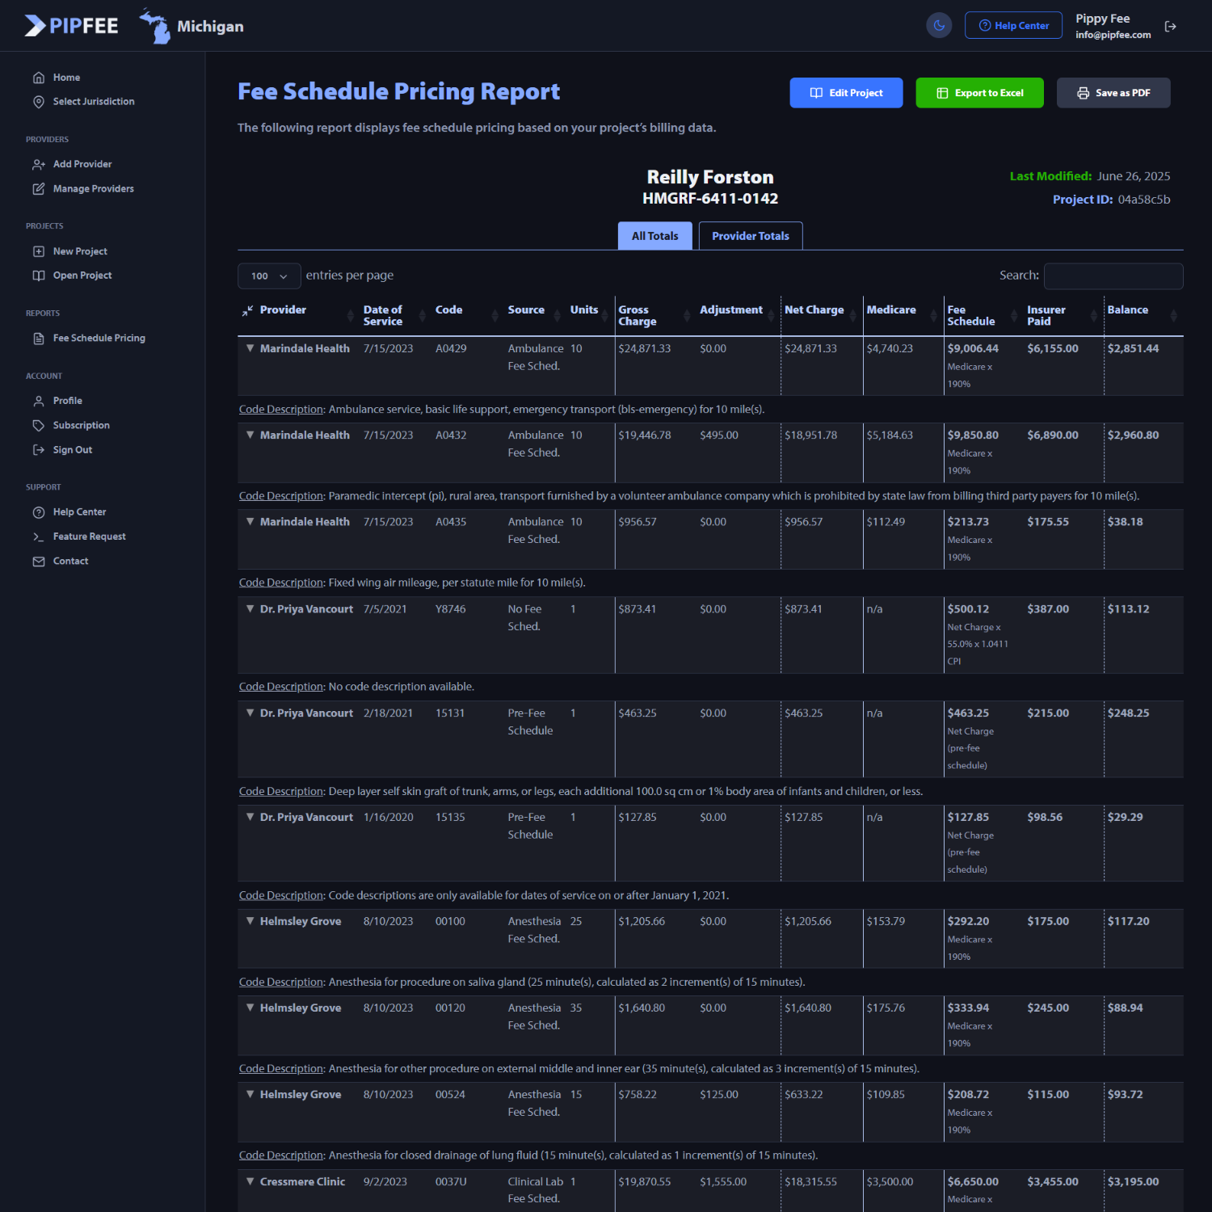Open Feature Request in sidebar
Screen dimensions: 1212x1212
(90, 537)
